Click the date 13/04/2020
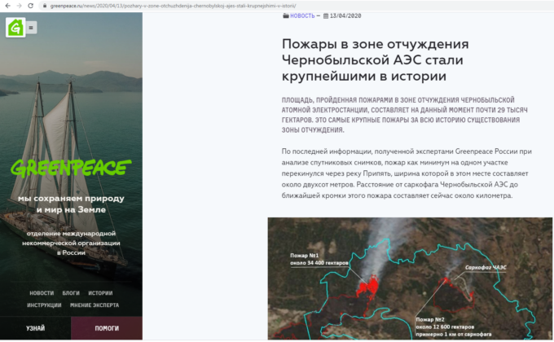The width and height of the screenshot is (554, 342). coord(345,15)
